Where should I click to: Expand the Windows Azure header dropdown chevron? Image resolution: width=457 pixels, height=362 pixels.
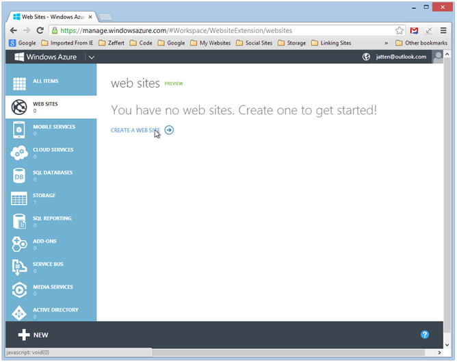coord(92,57)
